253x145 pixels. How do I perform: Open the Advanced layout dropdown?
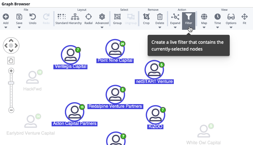click(102, 27)
